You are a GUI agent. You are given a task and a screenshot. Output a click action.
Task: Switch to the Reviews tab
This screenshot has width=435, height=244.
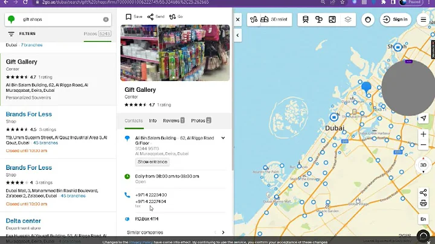coord(173,121)
